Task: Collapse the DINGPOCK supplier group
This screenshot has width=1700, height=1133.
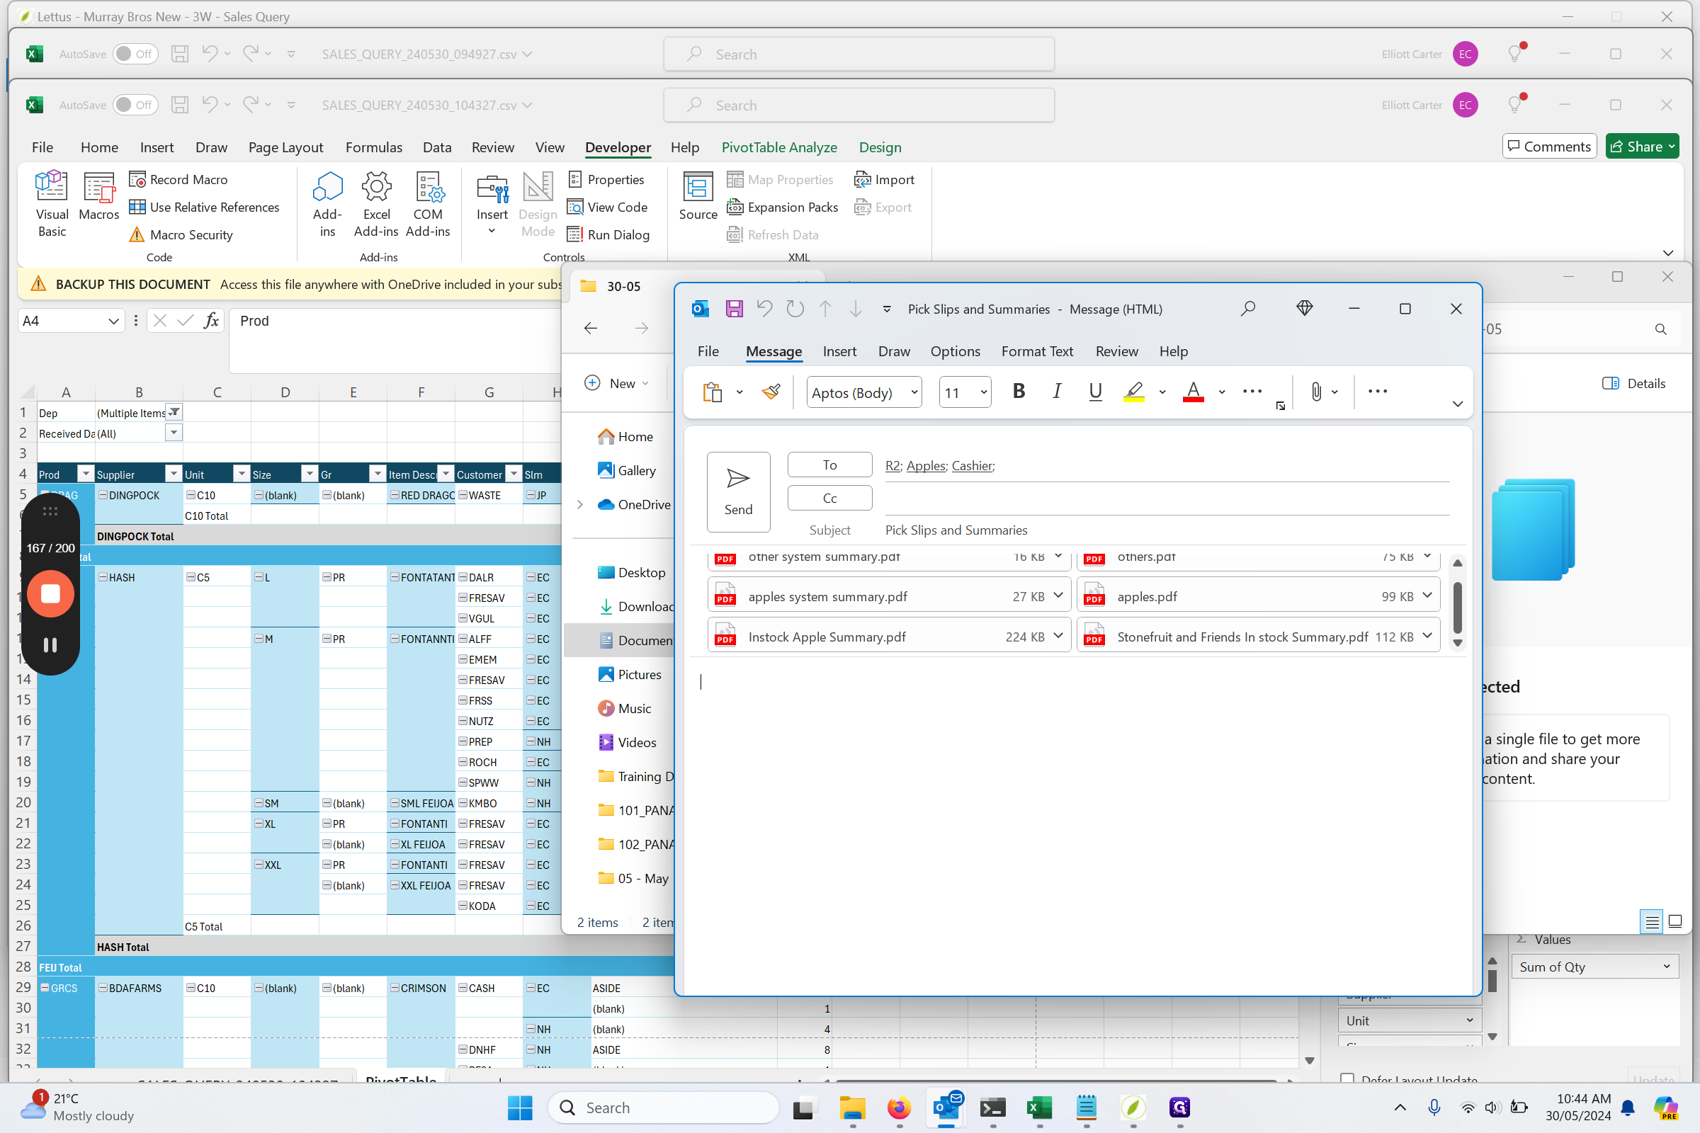Action: pos(103,495)
